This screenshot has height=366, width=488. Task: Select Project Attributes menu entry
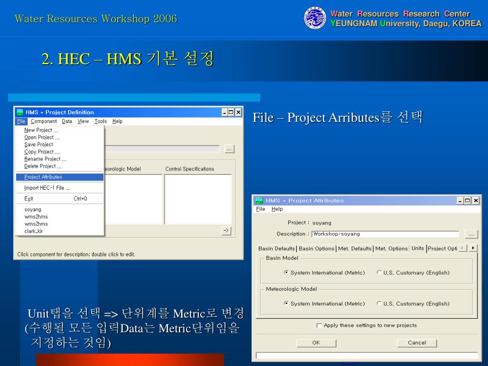[60, 177]
